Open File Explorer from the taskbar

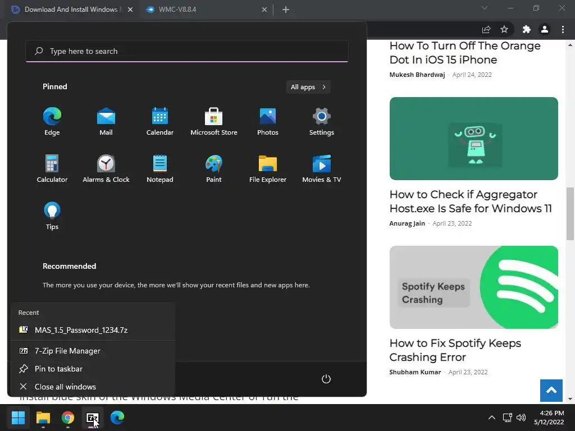(43, 418)
